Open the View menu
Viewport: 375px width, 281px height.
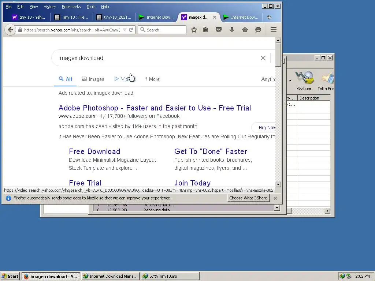[x=34, y=7]
